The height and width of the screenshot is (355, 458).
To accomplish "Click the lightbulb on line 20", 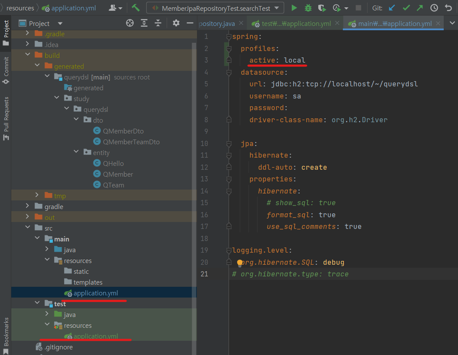I will click(x=240, y=263).
